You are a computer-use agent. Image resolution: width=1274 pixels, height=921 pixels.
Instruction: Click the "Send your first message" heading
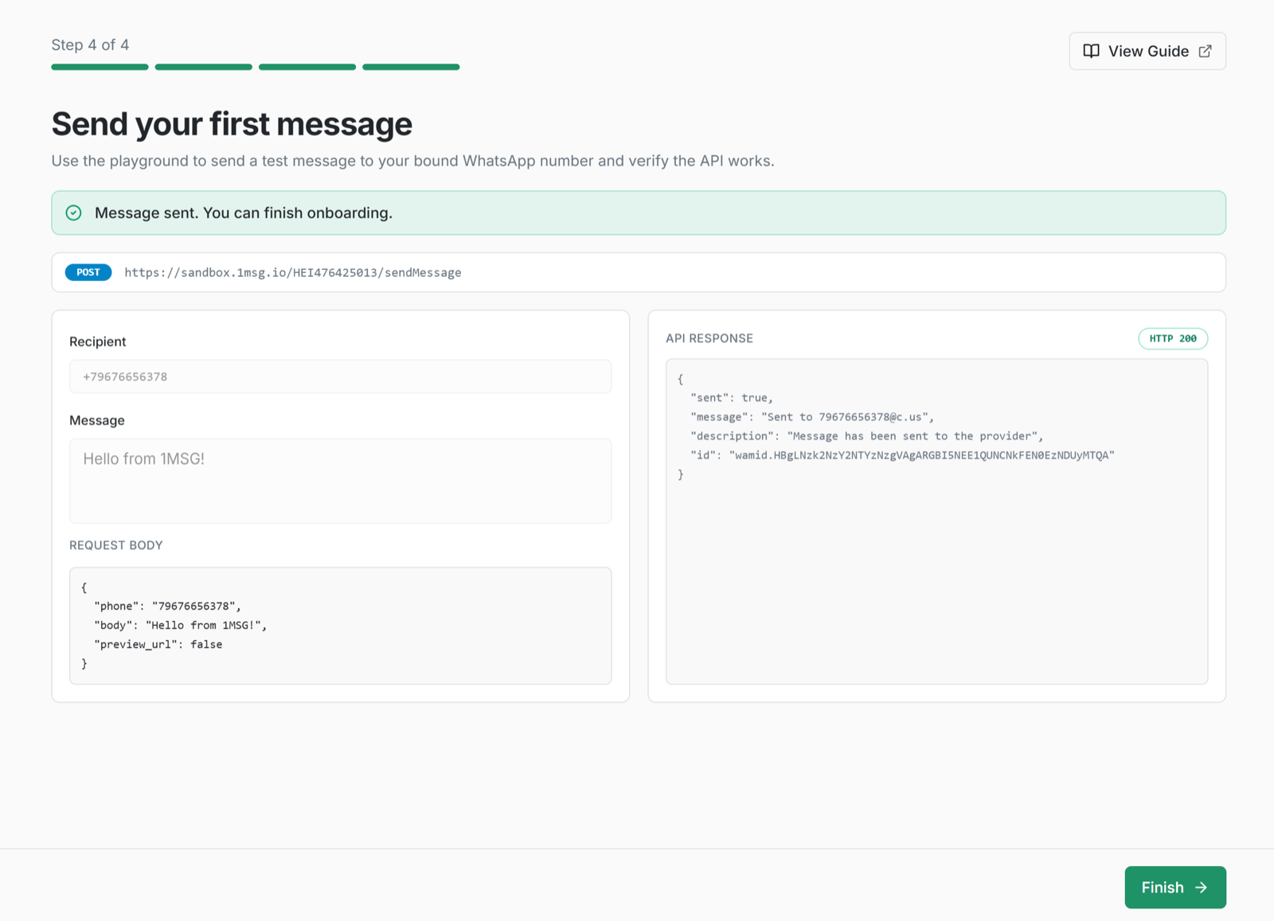[232, 124]
